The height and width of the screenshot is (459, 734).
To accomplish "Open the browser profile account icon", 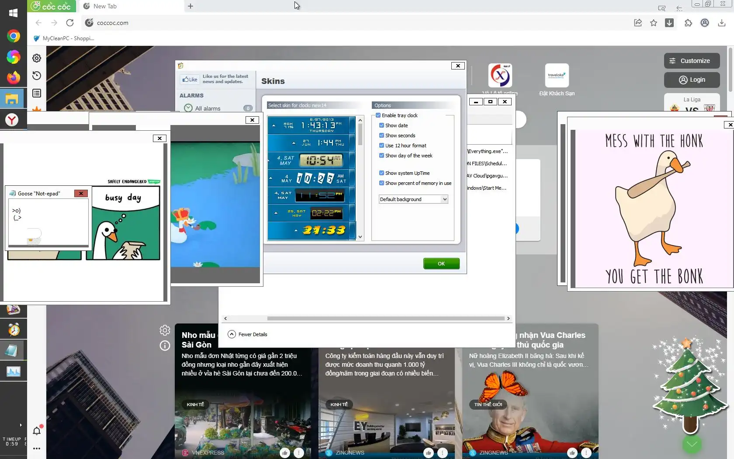I will (x=705, y=23).
